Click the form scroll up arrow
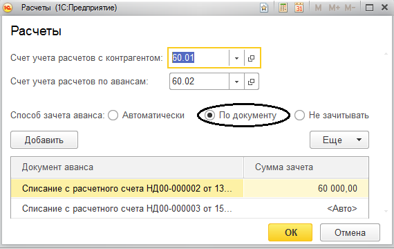This screenshot has width=394, height=249. click(386, 53)
